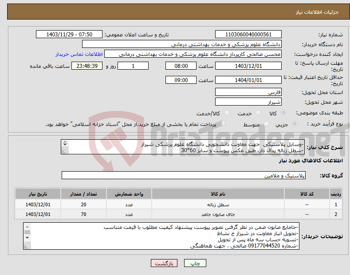Image resolution: width=350 pixels, height=275 pixels.
Task: Toggle the Islamic treasury bonds payment checkbox
Action: tap(223, 123)
